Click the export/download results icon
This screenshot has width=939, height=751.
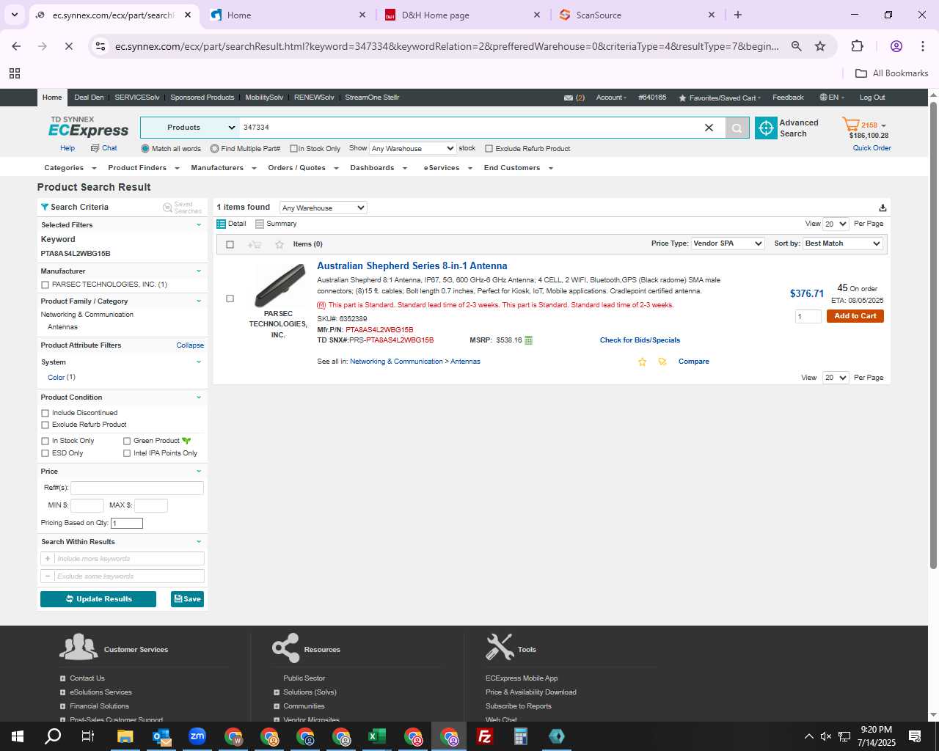coord(883,208)
